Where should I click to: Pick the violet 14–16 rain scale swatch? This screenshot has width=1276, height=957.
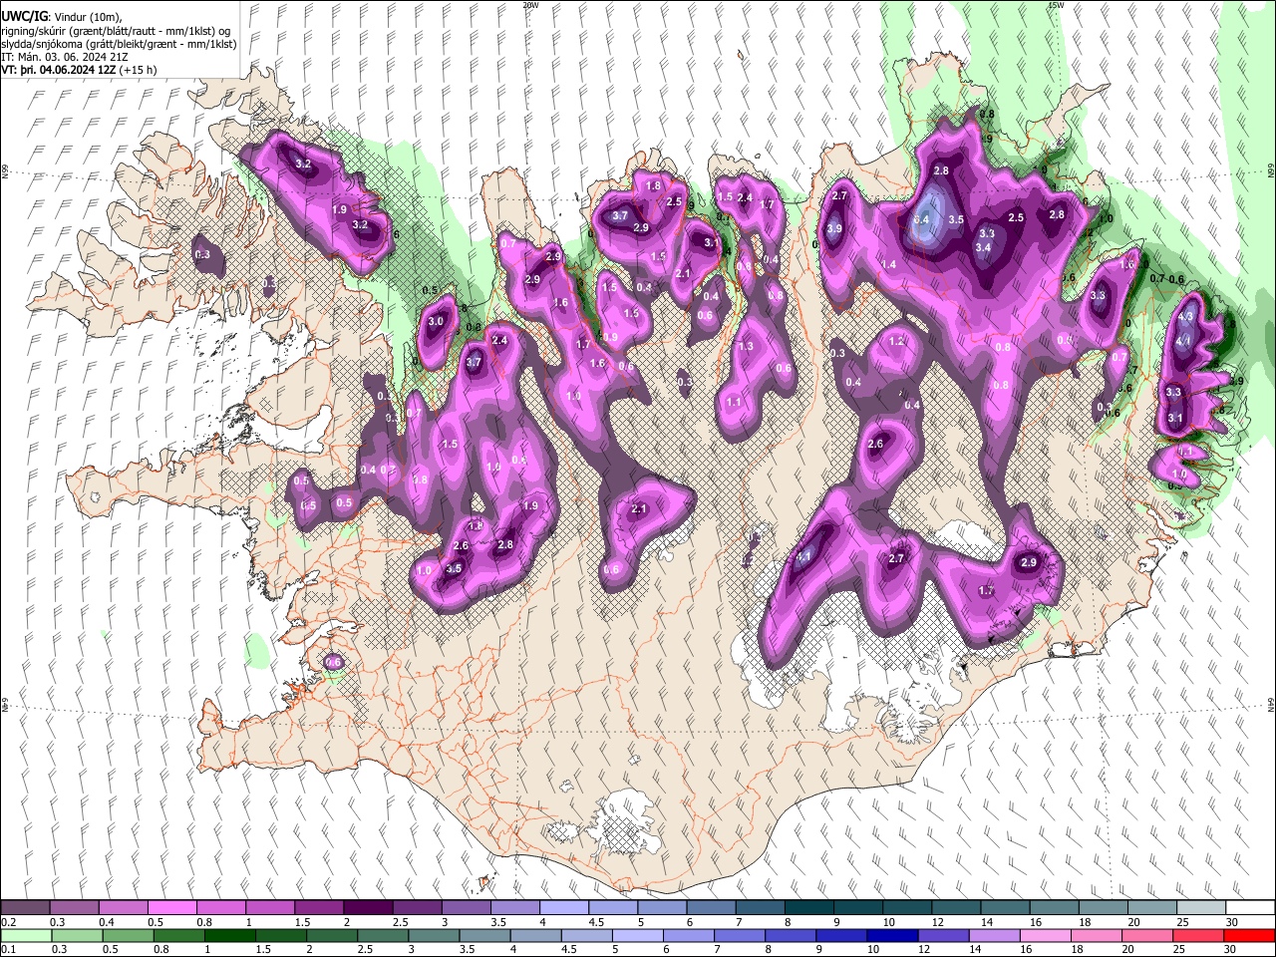point(995,935)
